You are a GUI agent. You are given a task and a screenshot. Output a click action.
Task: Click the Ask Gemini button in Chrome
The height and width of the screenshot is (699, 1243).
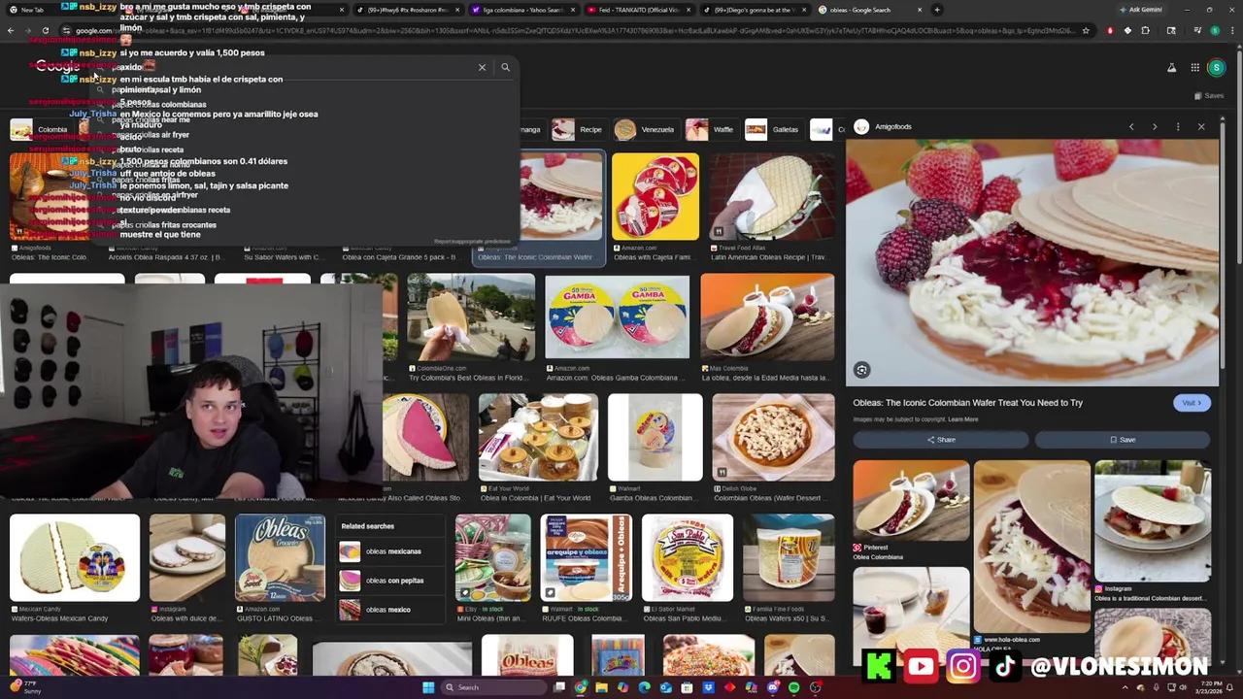click(1140, 10)
